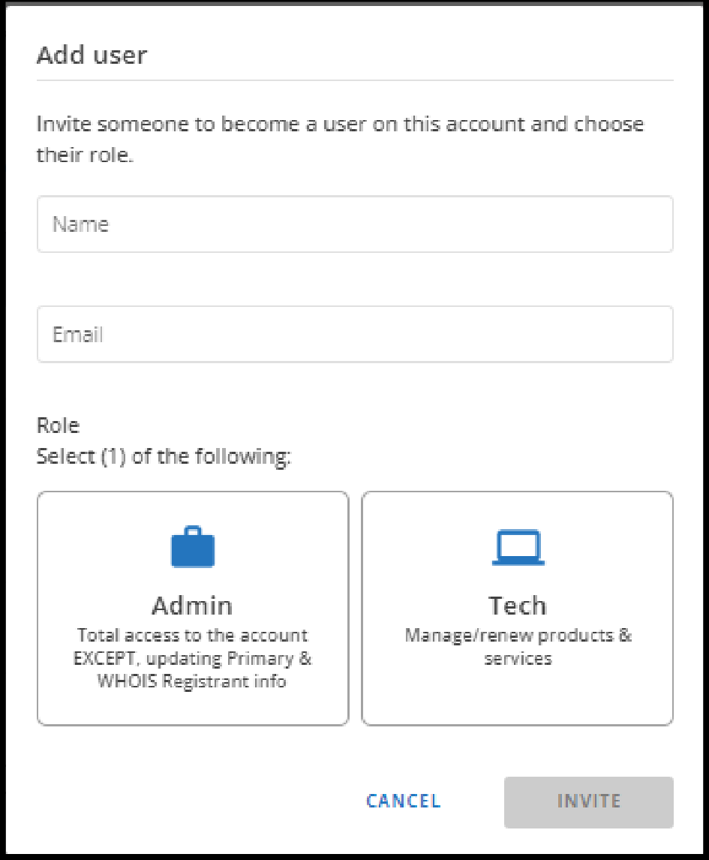This screenshot has height=860, width=709.
Task: Click the 'Add user' dialog title
Action: click(x=92, y=55)
